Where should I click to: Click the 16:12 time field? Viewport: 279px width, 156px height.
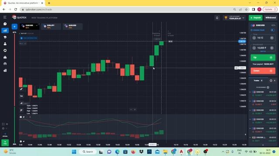coord(263,38)
